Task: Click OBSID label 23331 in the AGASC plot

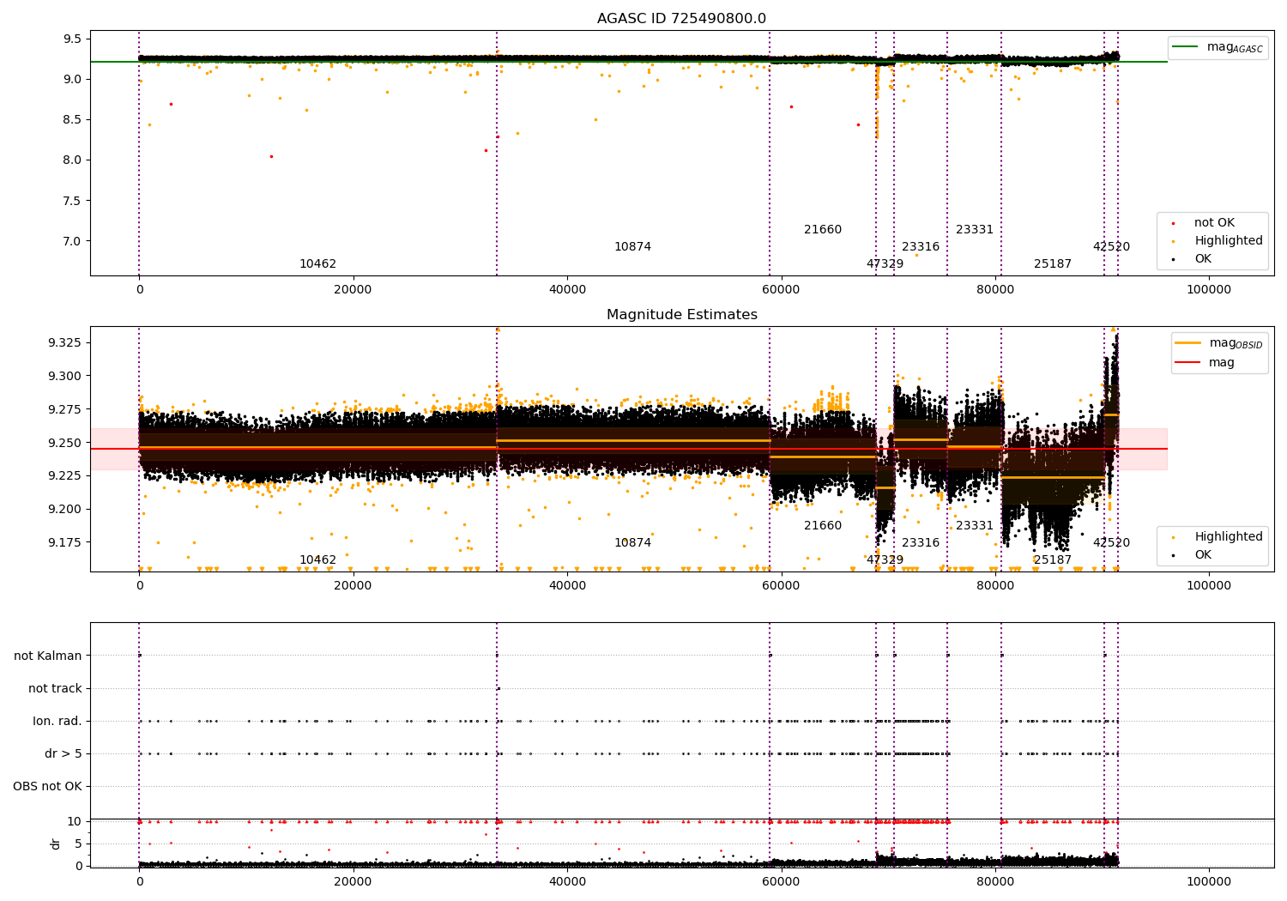Action: [x=975, y=230]
